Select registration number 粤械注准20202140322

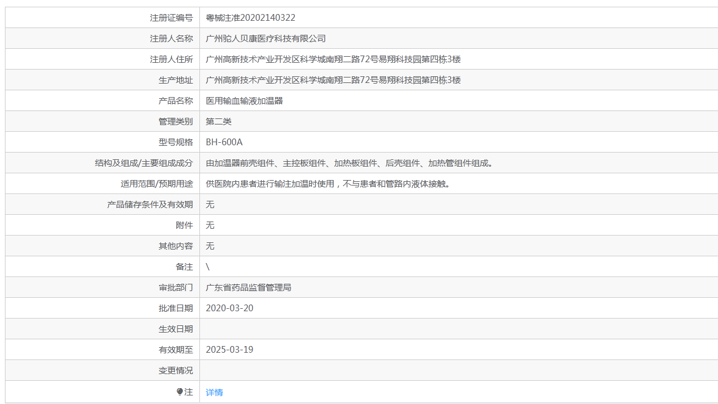[251, 18]
